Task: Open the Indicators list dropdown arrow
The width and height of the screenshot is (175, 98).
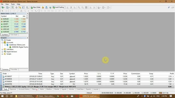Action: coord(100,8)
